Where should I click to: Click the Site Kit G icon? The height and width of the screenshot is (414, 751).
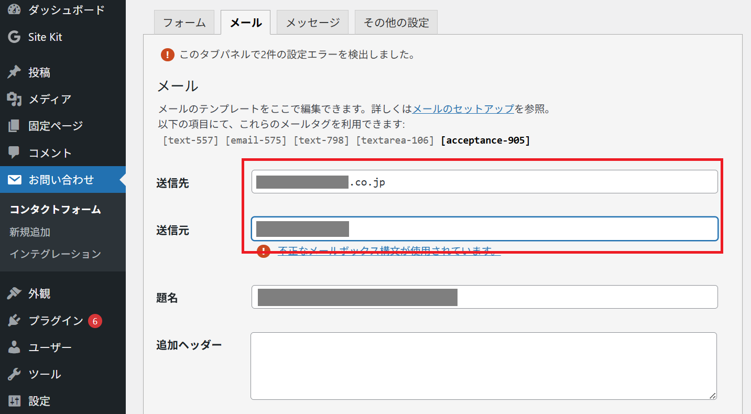pyautogui.click(x=14, y=37)
